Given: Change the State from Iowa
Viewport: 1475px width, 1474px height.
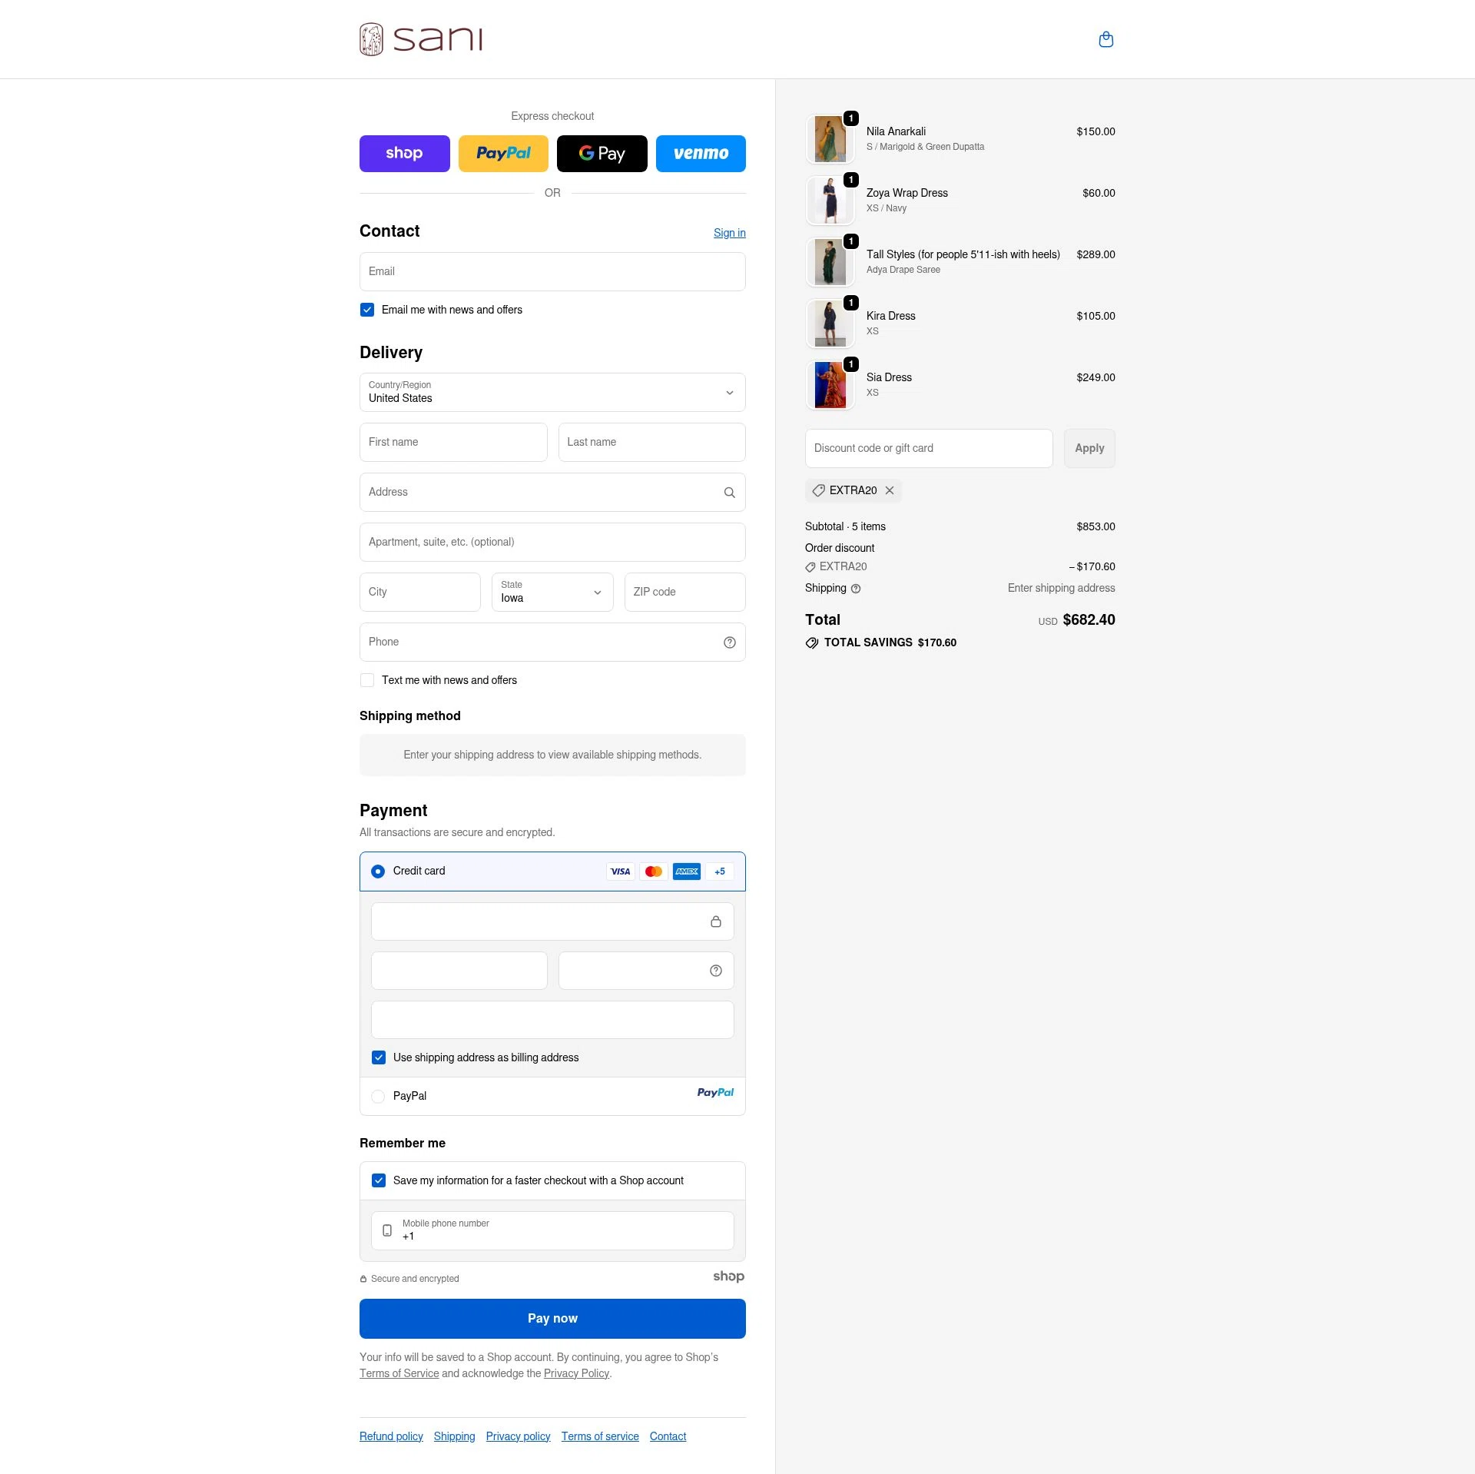Looking at the screenshot, I should (x=552, y=592).
